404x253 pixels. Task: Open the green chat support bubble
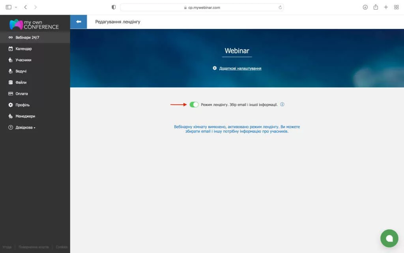coord(389,238)
